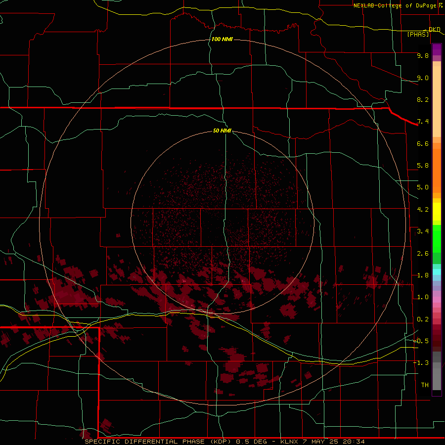Click the 9.0 value on color scale

423,78
